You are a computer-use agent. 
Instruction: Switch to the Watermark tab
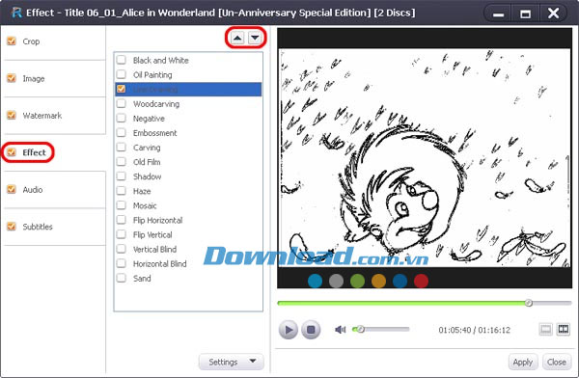tap(42, 116)
